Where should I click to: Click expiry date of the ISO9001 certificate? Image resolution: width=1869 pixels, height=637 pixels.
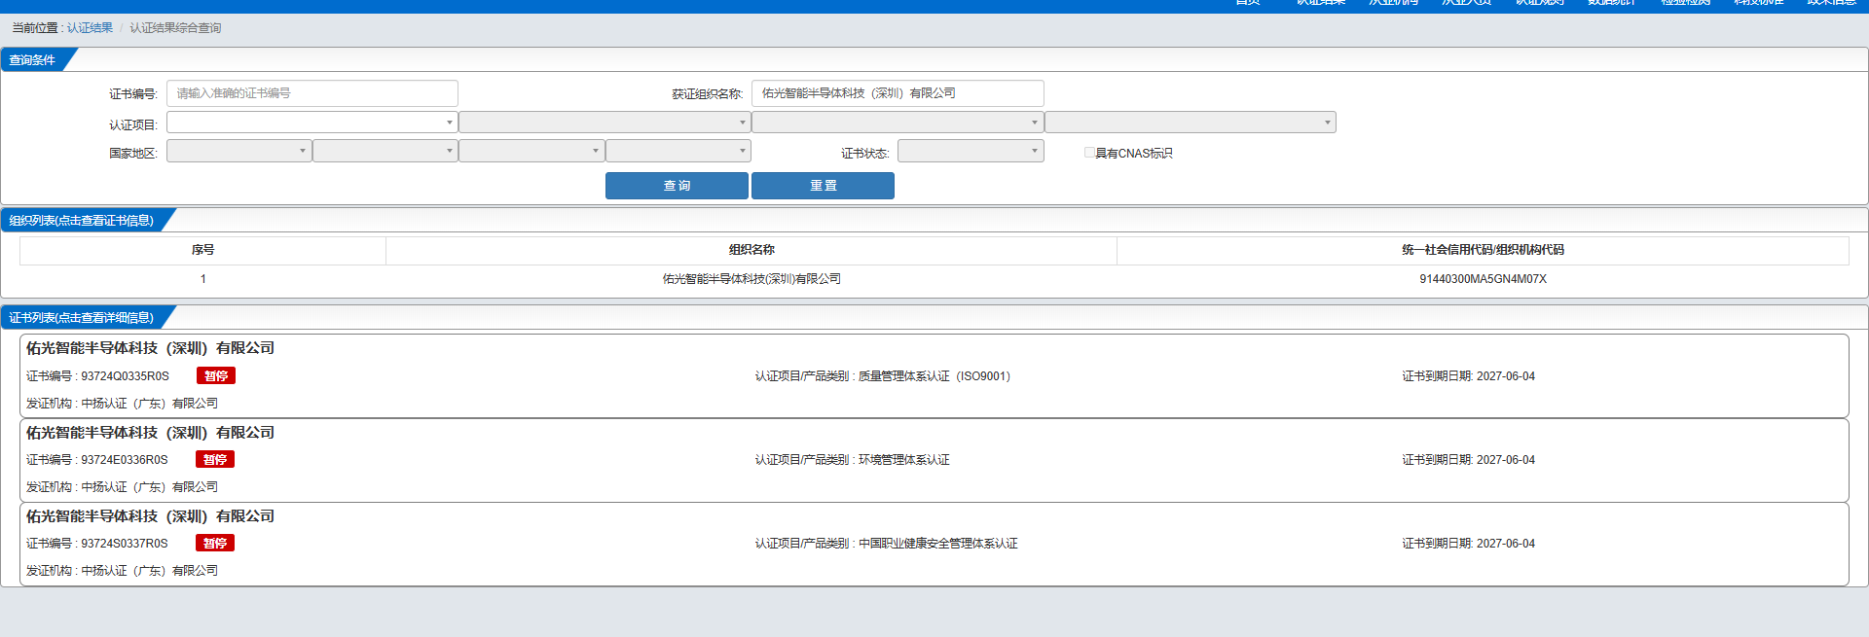pos(1468,376)
